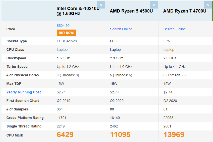
Task: Open the Yearly Running Cost link
Action: (x=24, y=92)
